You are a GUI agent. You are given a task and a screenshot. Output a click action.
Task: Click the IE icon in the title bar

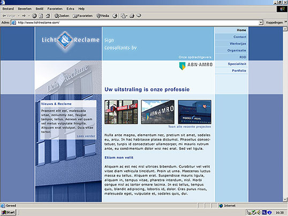tap(3, 2)
